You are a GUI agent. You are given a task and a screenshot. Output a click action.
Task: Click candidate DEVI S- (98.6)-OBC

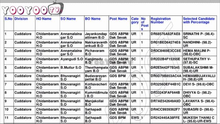pos(199,84)
